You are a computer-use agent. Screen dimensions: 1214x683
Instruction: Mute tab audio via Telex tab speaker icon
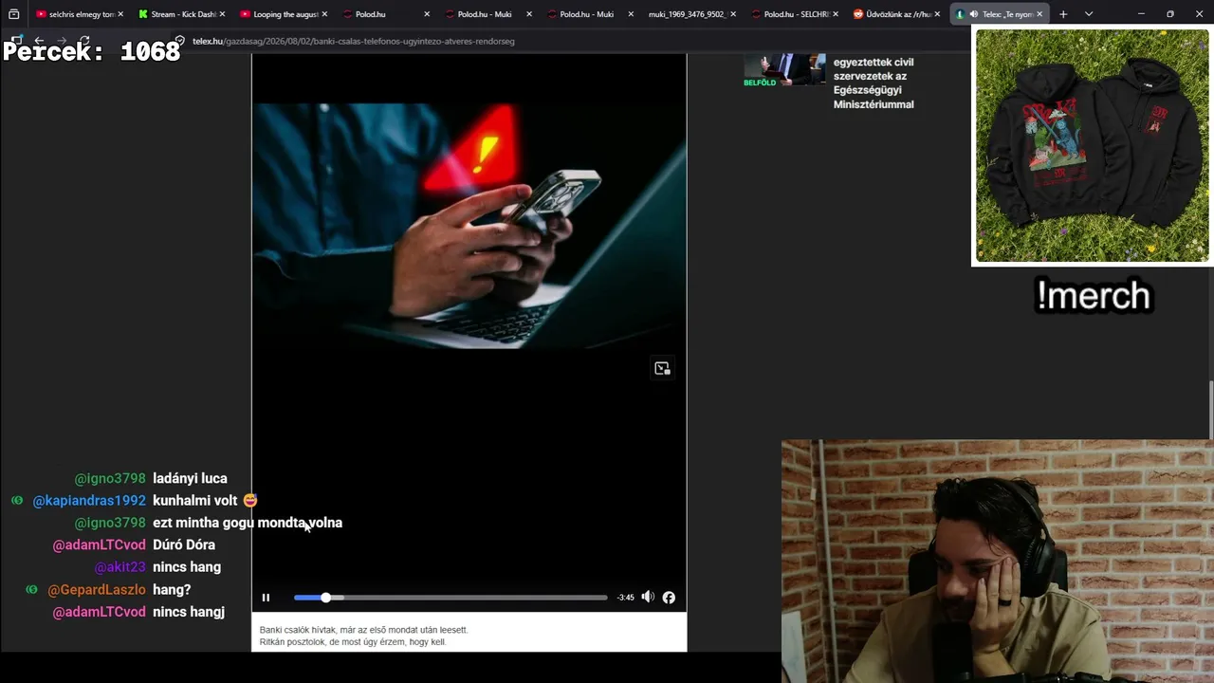click(973, 14)
